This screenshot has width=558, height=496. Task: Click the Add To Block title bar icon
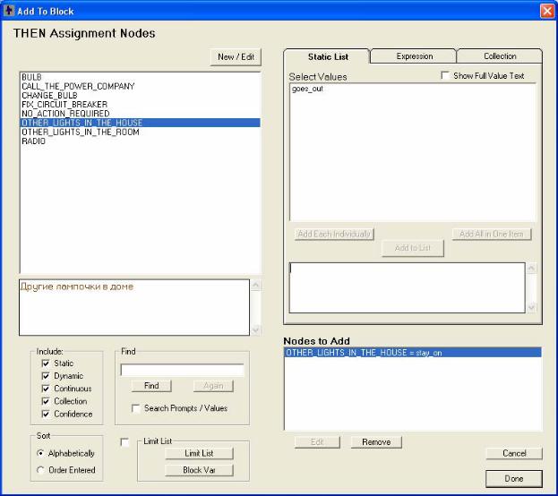tap(9, 11)
